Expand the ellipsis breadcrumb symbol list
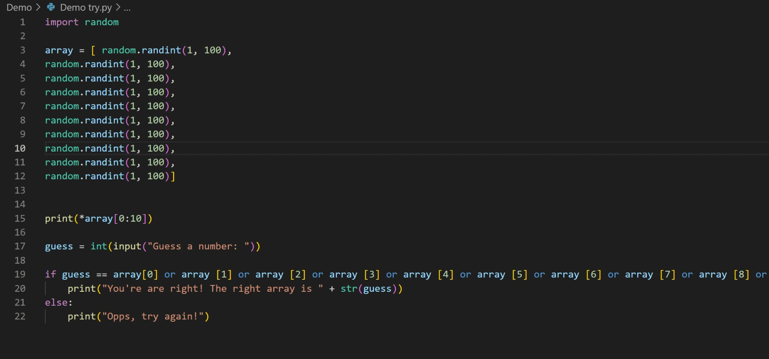This screenshot has height=359, width=769. coord(127,8)
